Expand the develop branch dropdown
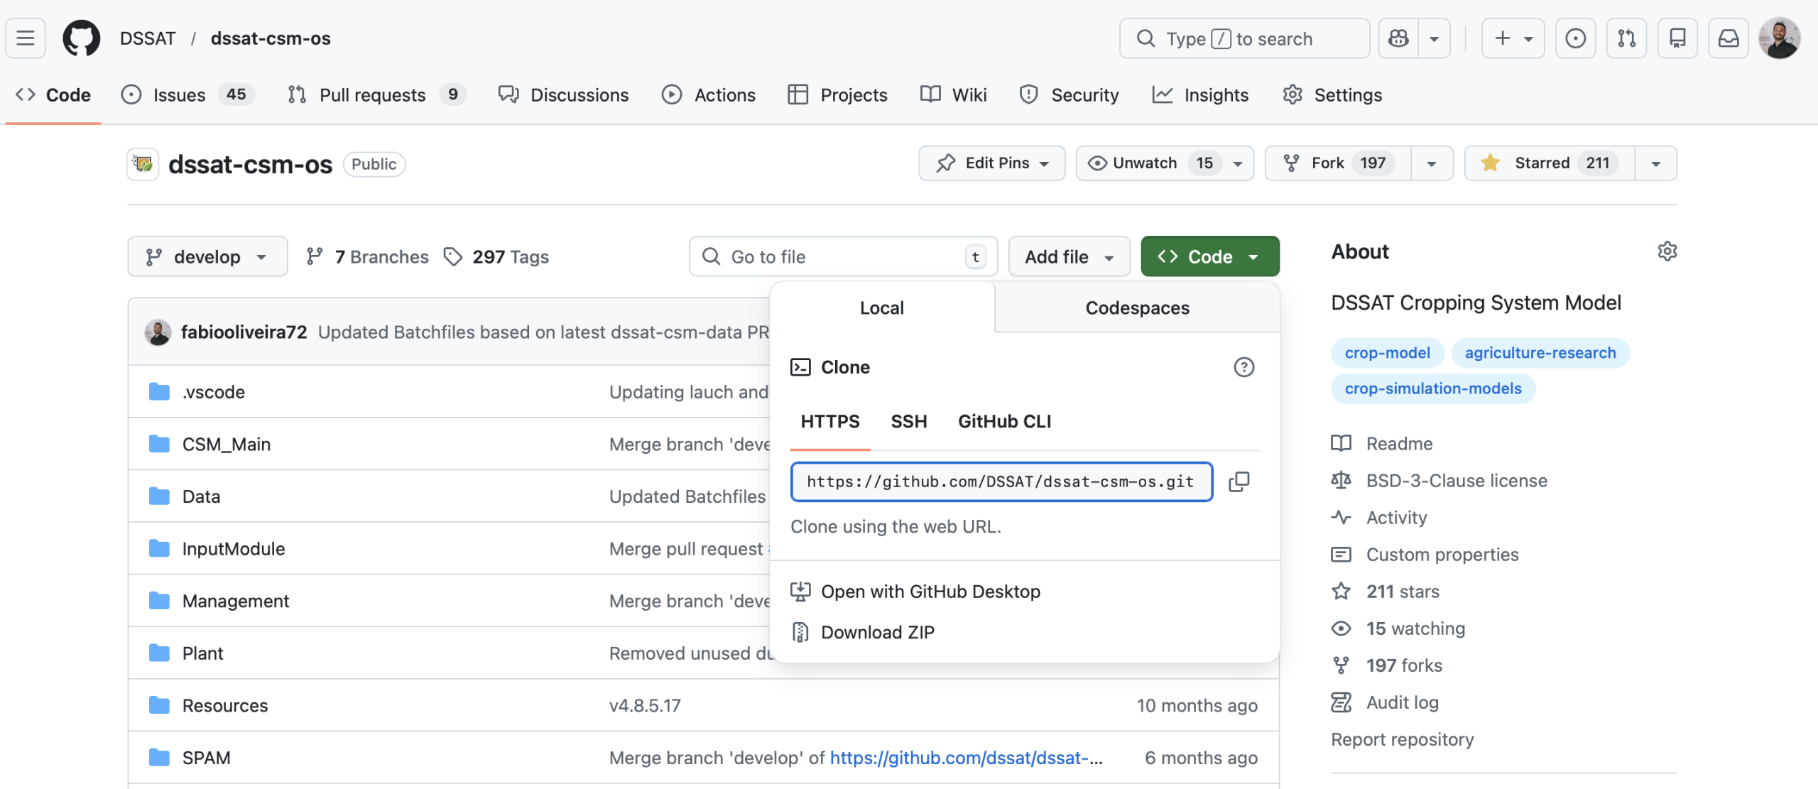The image size is (1818, 789). [x=207, y=257]
